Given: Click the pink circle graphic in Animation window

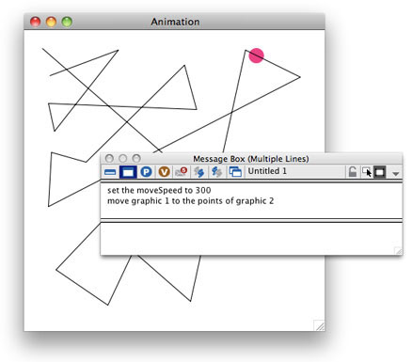Looking at the screenshot, I should [x=257, y=55].
